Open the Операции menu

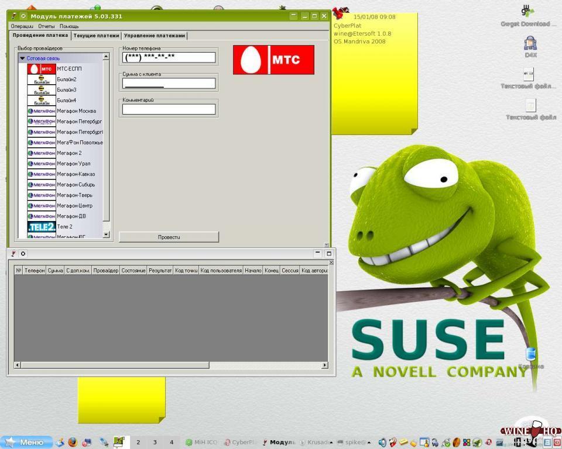22,26
